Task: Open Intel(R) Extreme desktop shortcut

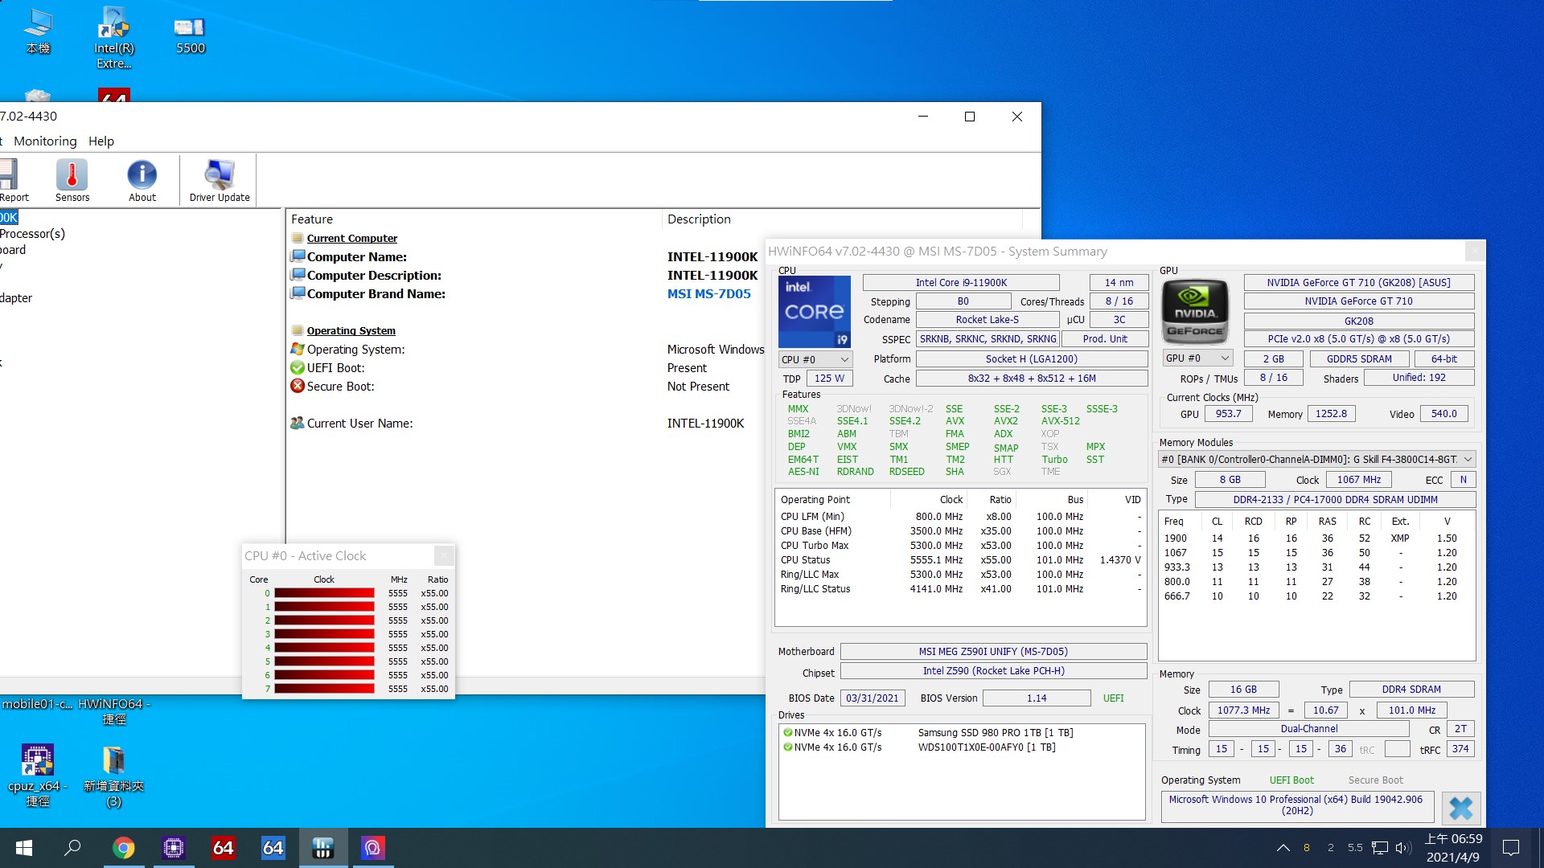Action: tap(114, 38)
